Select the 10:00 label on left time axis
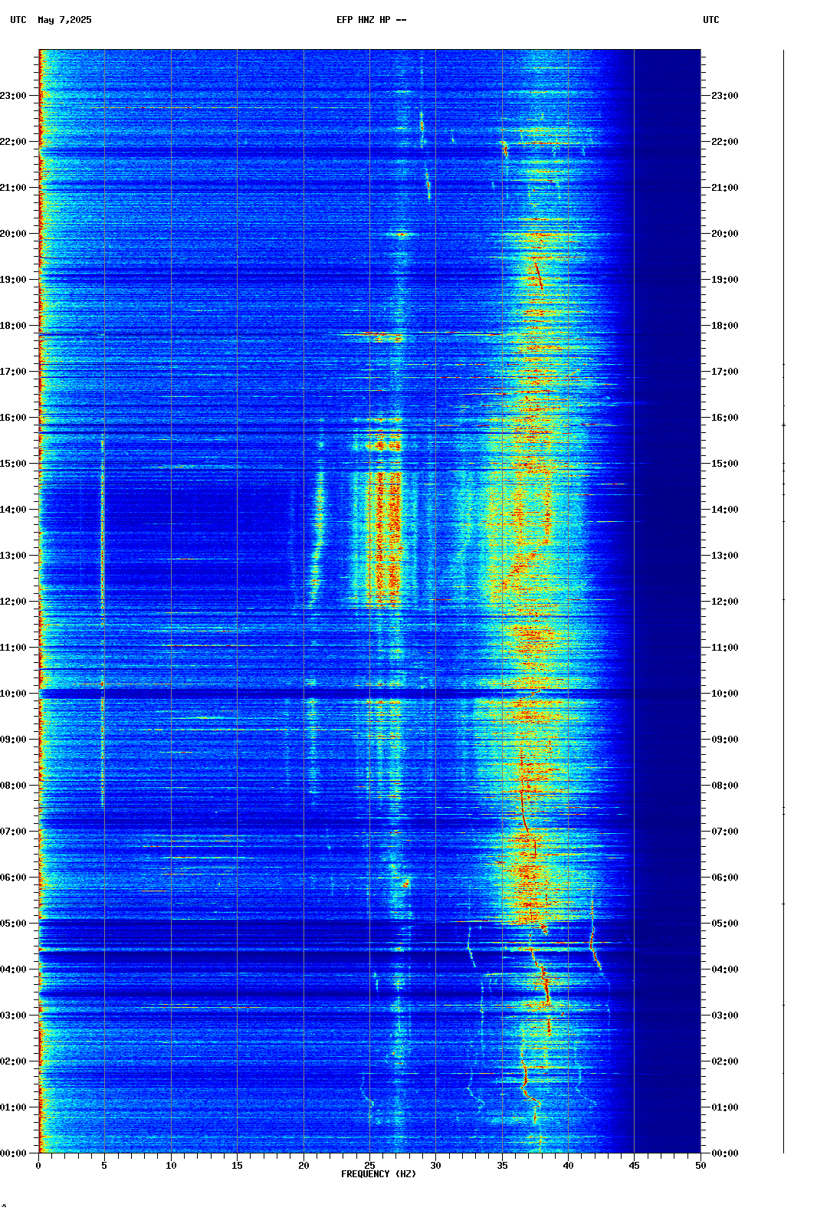The image size is (817, 1214). coord(13,694)
